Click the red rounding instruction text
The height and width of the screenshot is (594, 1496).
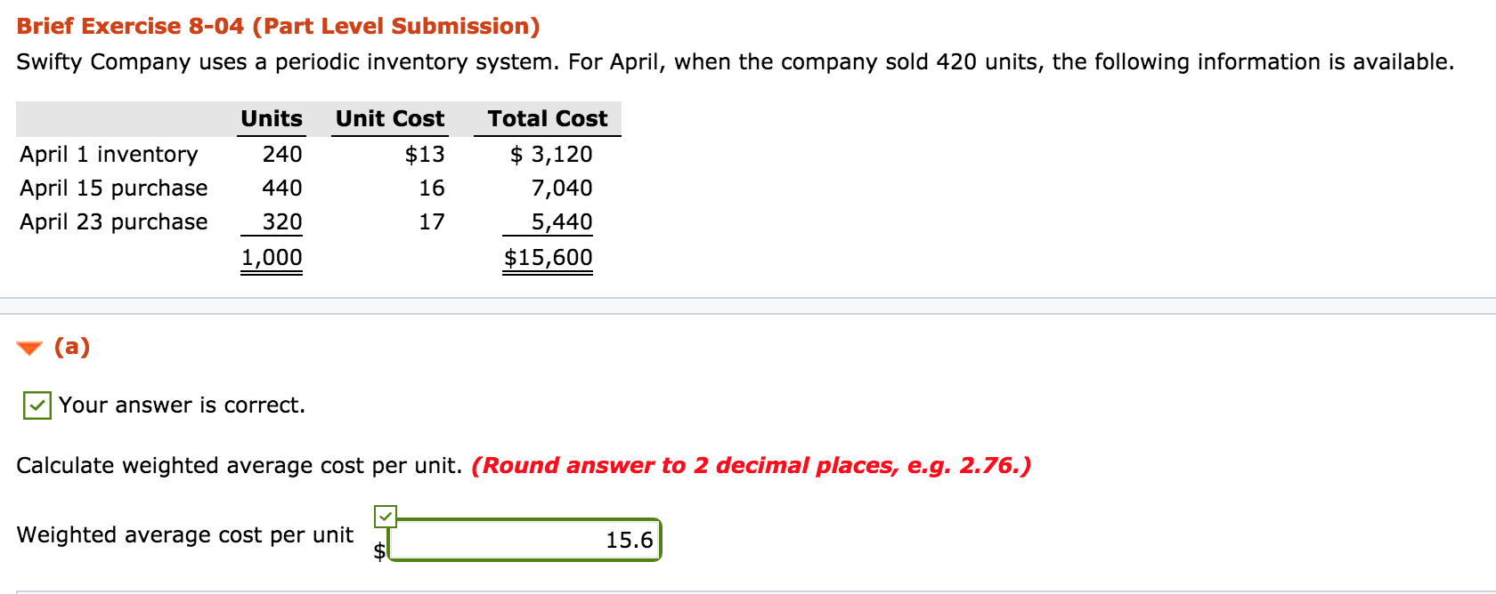752,465
